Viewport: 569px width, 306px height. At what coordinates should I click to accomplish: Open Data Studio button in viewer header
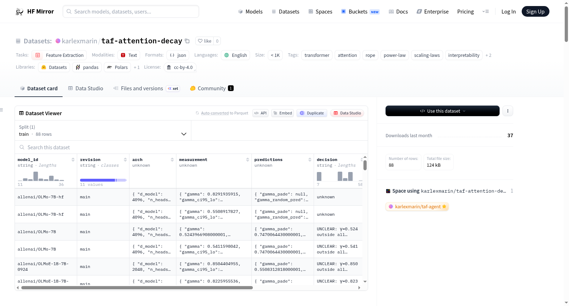(x=347, y=113)
